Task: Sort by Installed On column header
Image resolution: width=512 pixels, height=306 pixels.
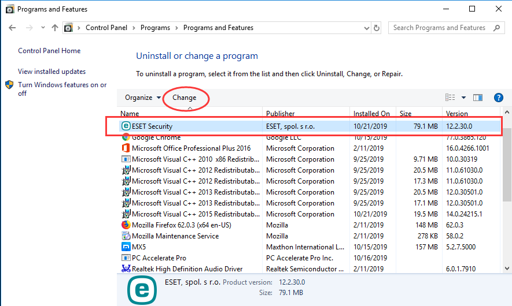Action: tap(373, 113)
